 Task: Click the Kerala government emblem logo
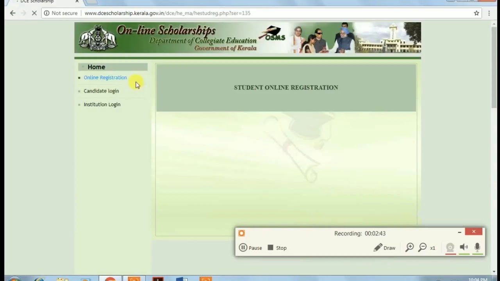coord(97,38)
